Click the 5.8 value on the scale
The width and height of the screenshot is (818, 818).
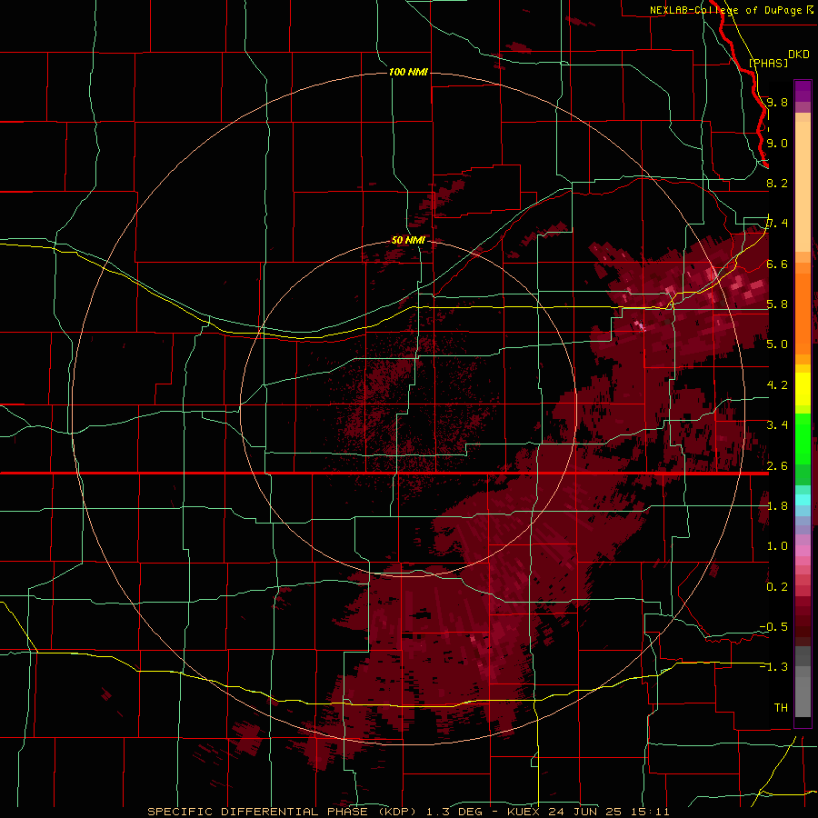tap(777, 304)
